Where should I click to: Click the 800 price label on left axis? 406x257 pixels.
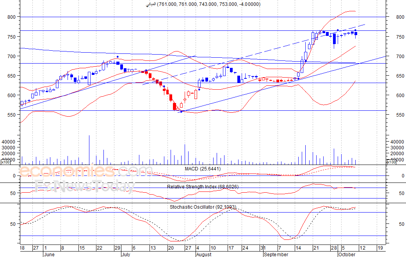[11, 17]
